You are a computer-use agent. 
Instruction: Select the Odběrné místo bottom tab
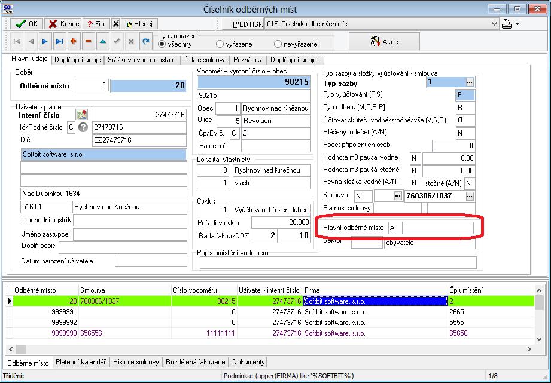28,363
